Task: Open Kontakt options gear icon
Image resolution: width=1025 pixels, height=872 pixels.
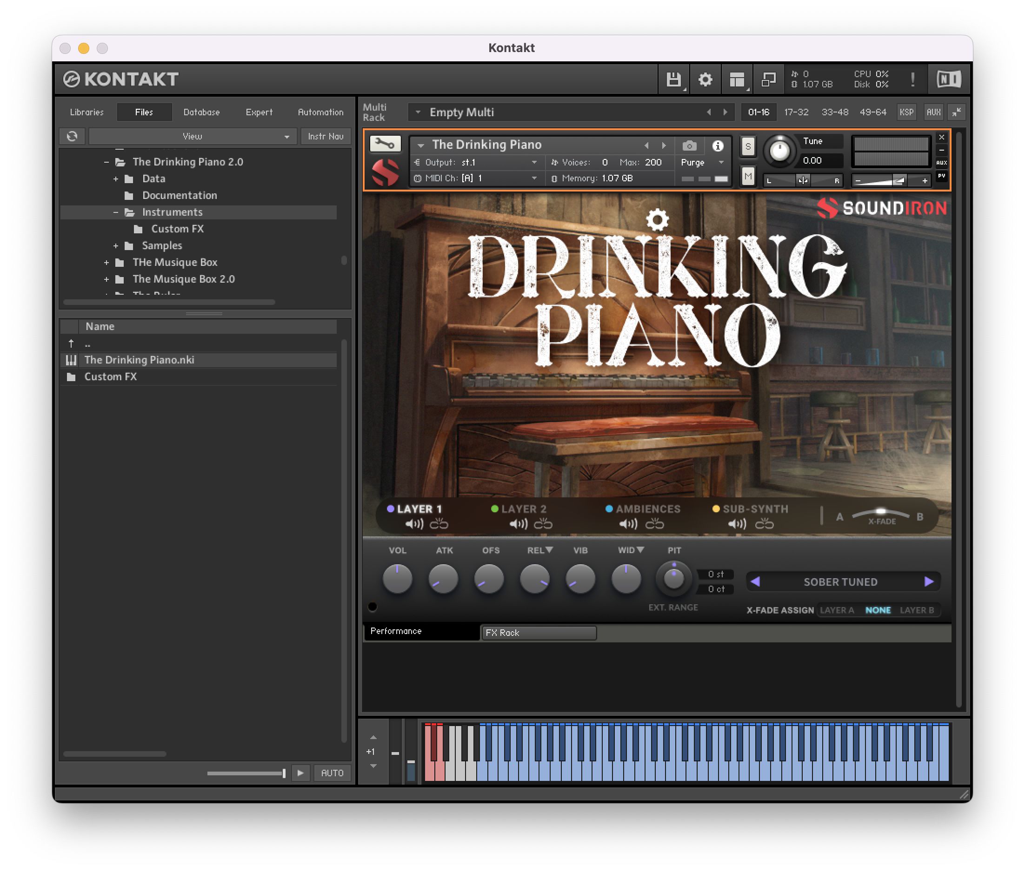Action: click(x=705, y=79)
